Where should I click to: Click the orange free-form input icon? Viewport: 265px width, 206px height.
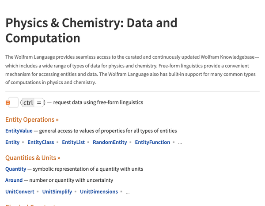(x=8, y=103)
